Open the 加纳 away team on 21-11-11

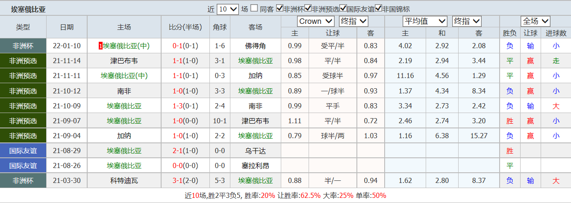coord(255,76)
